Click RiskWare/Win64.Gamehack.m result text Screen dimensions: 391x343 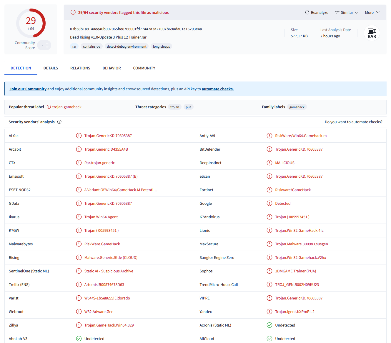(301, 136)
